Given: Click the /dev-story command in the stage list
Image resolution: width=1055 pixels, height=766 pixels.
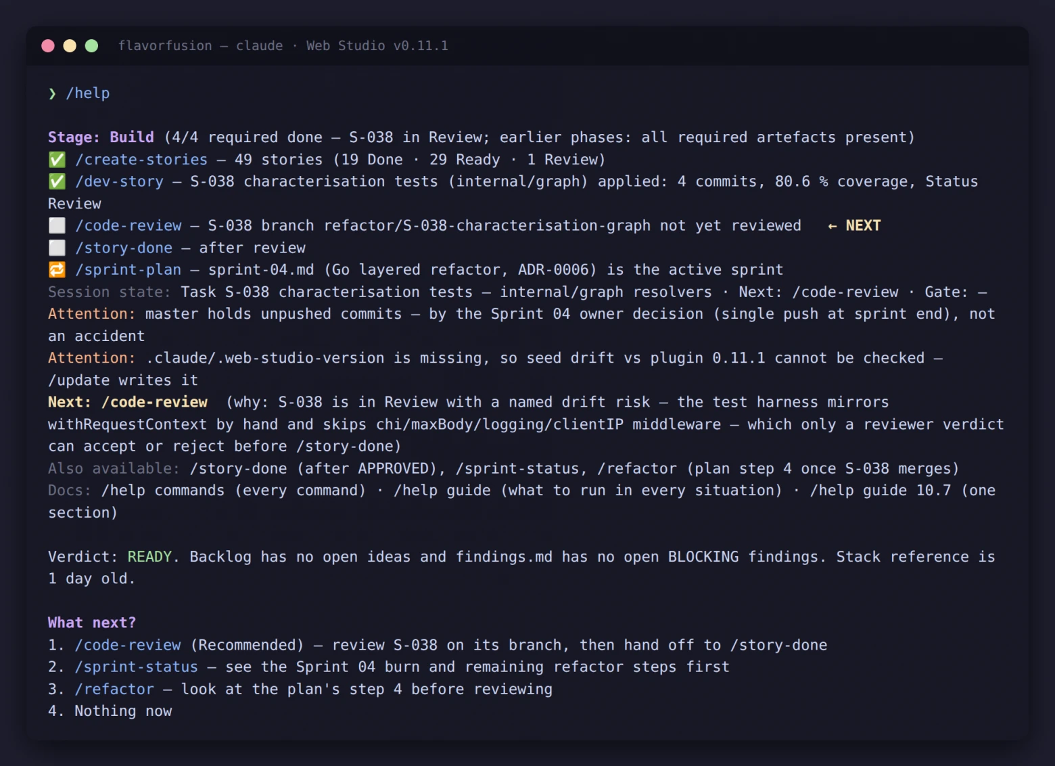Looking at the screenshot, I should coord(119,182).
